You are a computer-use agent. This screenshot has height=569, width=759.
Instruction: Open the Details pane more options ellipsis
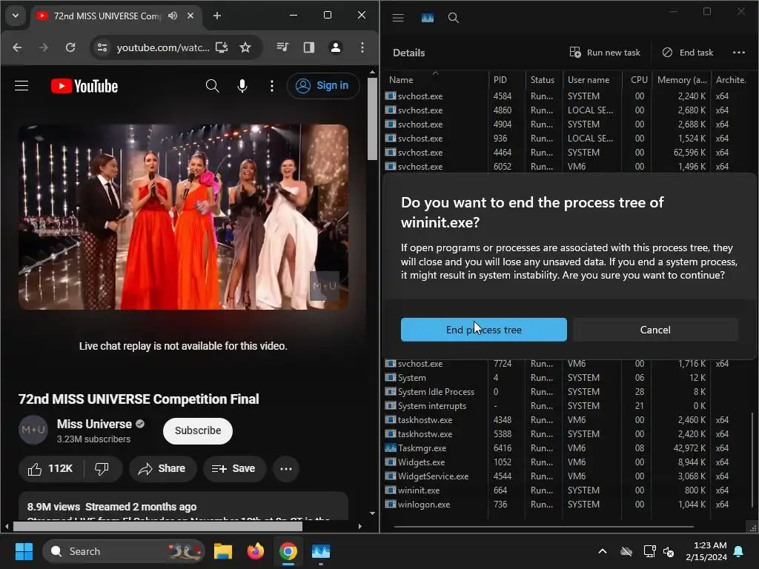(x=739, y=53)
